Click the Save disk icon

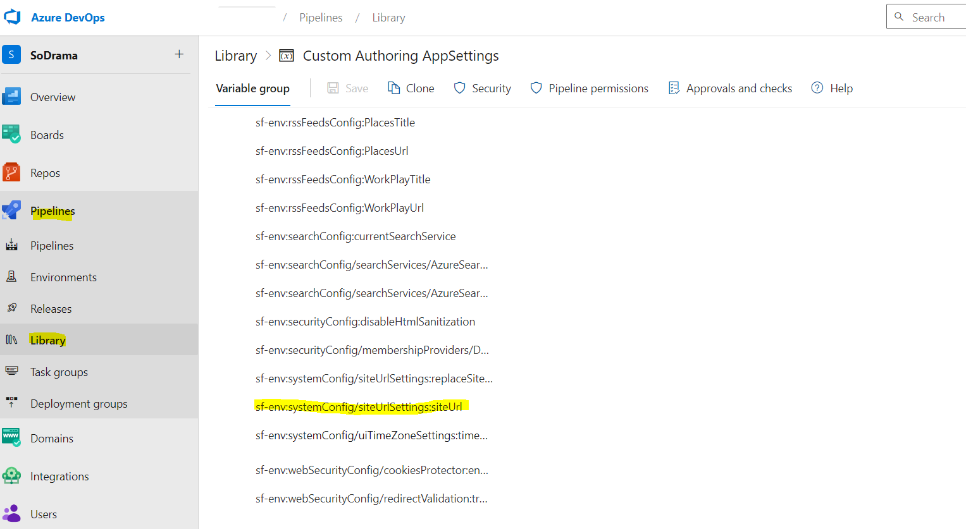pos(333,88)
